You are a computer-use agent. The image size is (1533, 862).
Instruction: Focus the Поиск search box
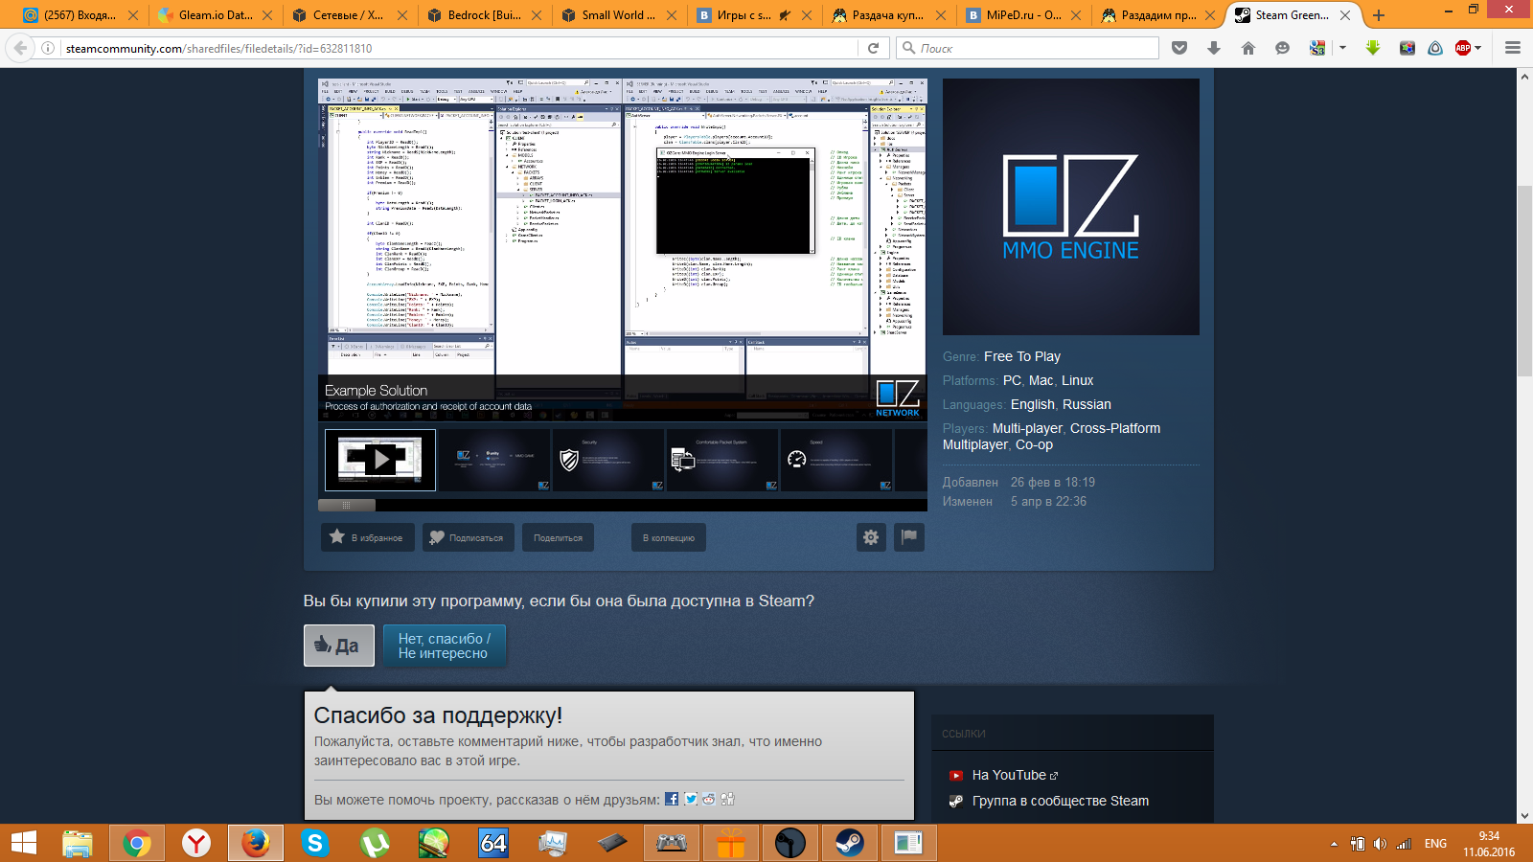(1028, 48)
